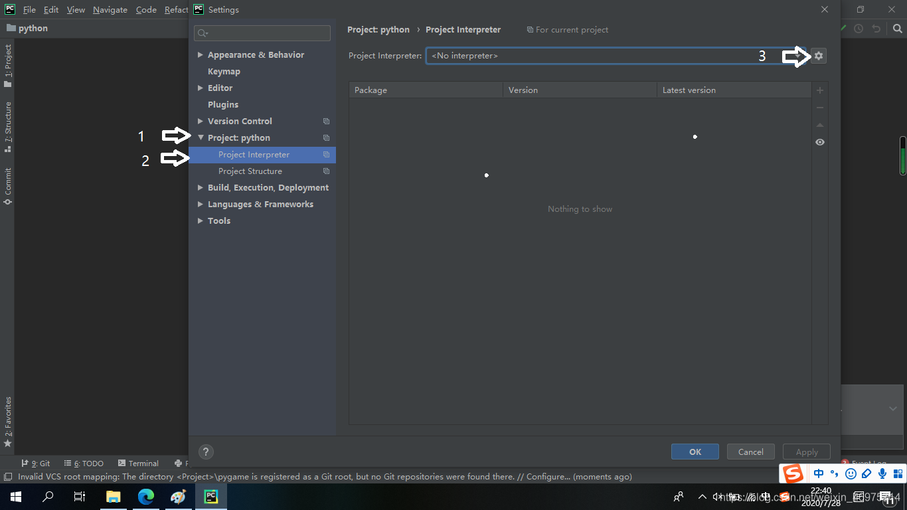Select Plugins in settings tree
Viewport: 907px width, 510px height.
pyautogui.click(x=223, y=105)
